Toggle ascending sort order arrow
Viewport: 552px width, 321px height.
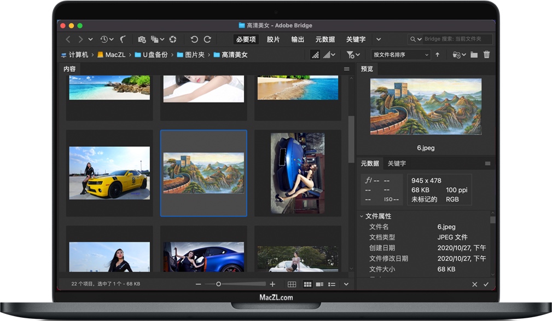click(x=438, y=55)
